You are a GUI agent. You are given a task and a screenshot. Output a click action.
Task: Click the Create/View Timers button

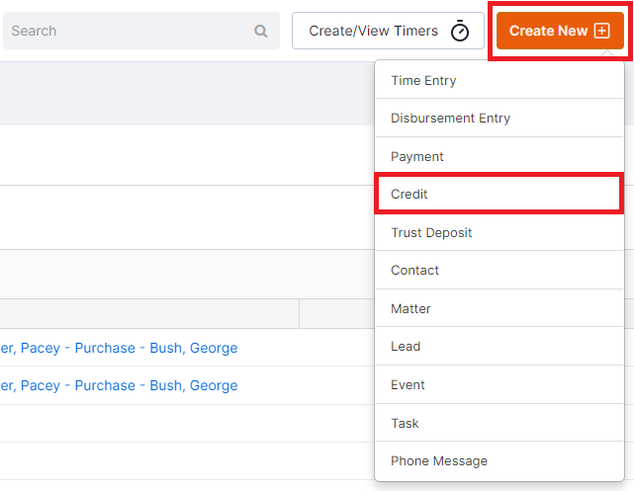click(x=388, y=31)
